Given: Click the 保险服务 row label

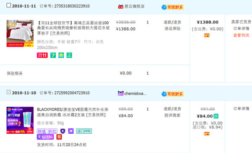Looking at the screenshot, I should (x=15, y=73).
